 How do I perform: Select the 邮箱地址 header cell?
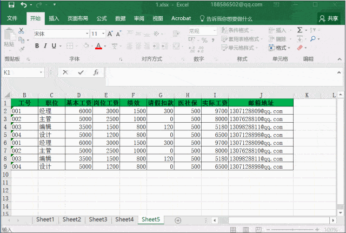click(x=261, y=102)
